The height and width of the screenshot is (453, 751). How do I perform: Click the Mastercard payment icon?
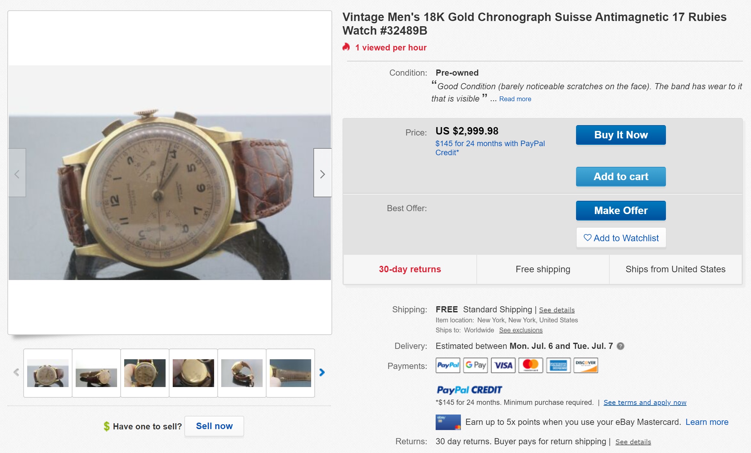tap(530, 365)
